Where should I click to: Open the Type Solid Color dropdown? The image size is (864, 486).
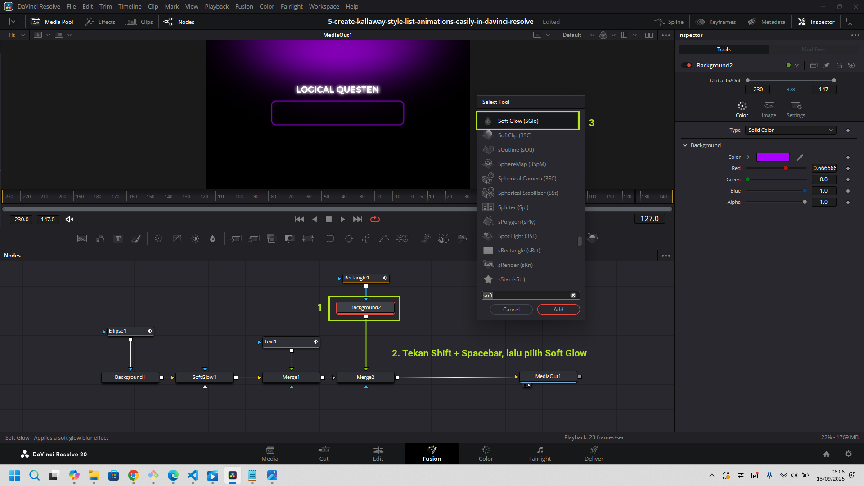pos(790,130)
